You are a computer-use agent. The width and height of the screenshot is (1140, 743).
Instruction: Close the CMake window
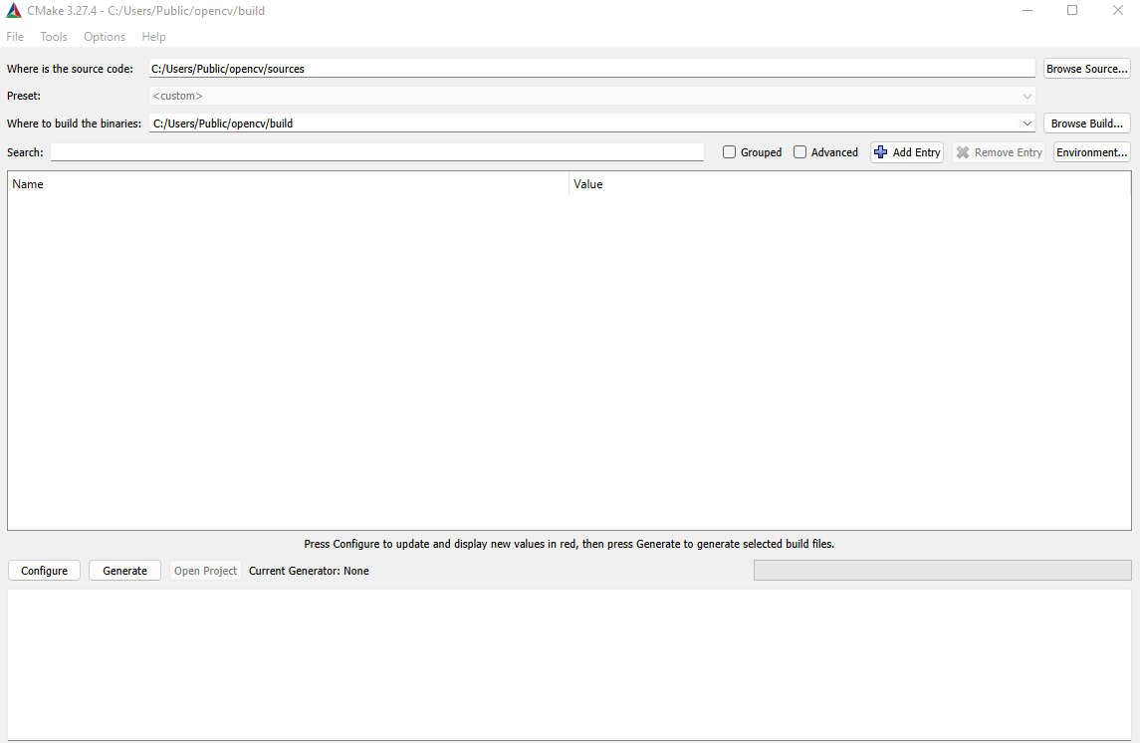1117,10
